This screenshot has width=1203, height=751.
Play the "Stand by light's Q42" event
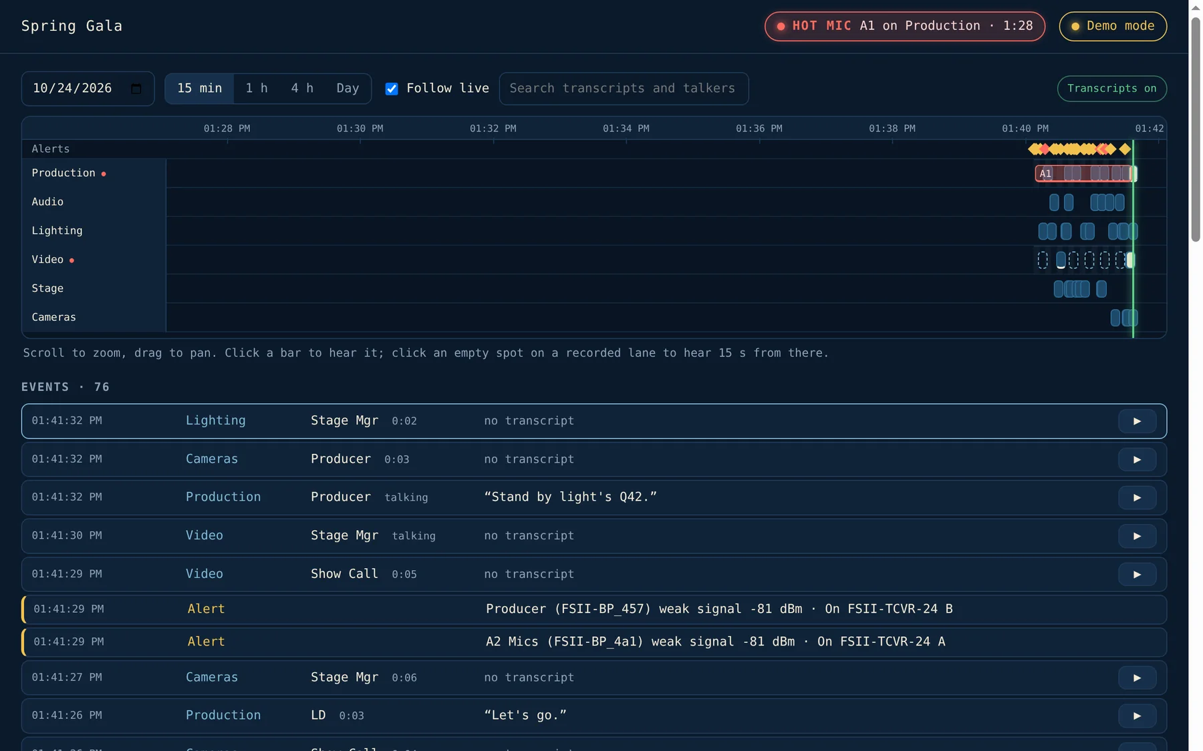click(x=1137, y=497)
